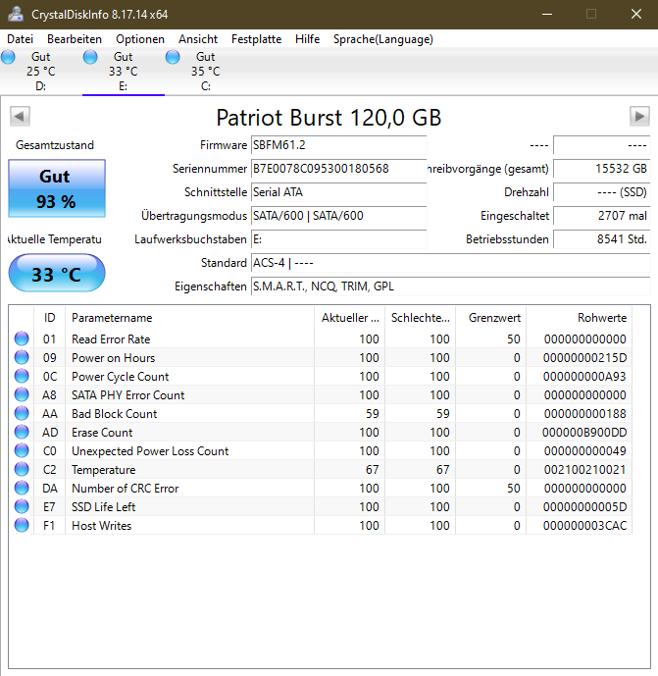Screen dimensions: 658x676
Task: Click raw value 000000B900DD
Action: 584,433
